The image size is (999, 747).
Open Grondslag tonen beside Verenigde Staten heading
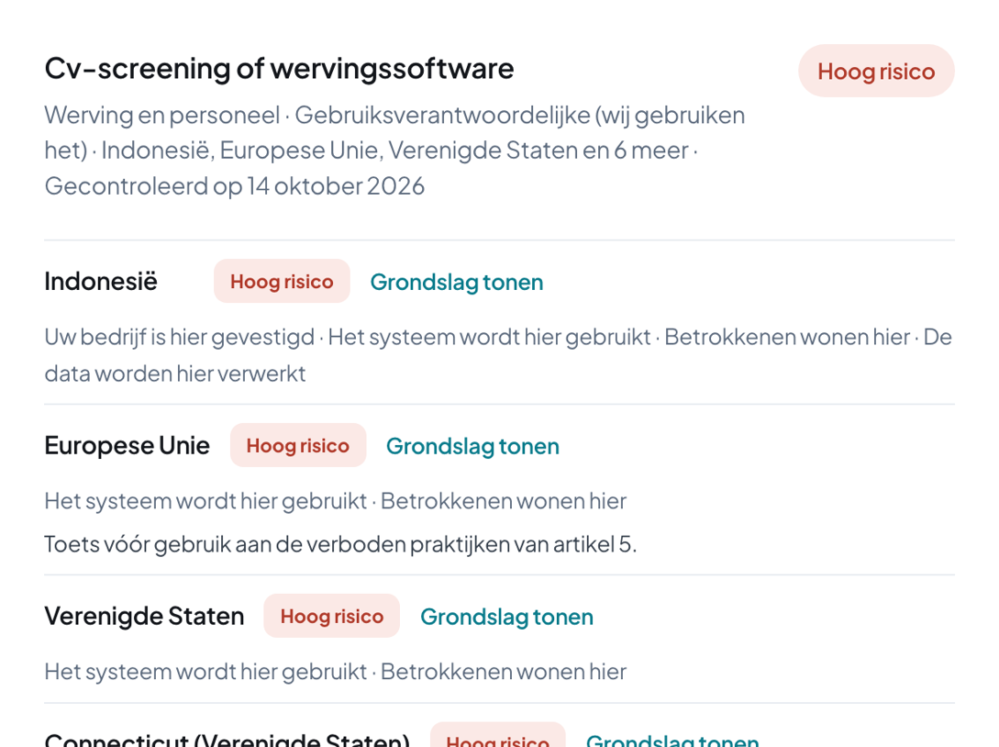(506, 617)
